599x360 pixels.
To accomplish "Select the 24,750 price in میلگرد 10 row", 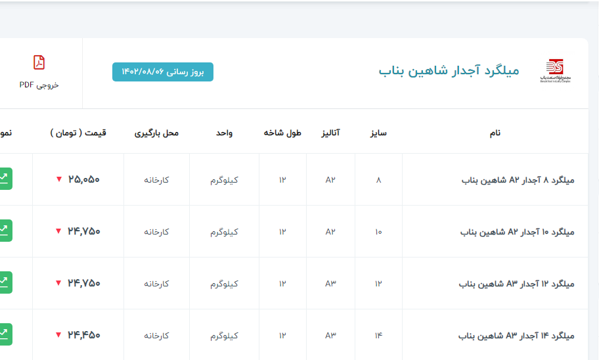I will 84,231.
